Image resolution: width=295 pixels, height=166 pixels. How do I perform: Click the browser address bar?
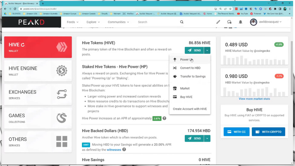[117, 9]
